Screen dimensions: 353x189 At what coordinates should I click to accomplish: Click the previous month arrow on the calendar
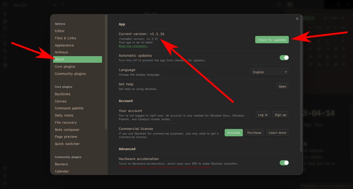coord(325,18)
